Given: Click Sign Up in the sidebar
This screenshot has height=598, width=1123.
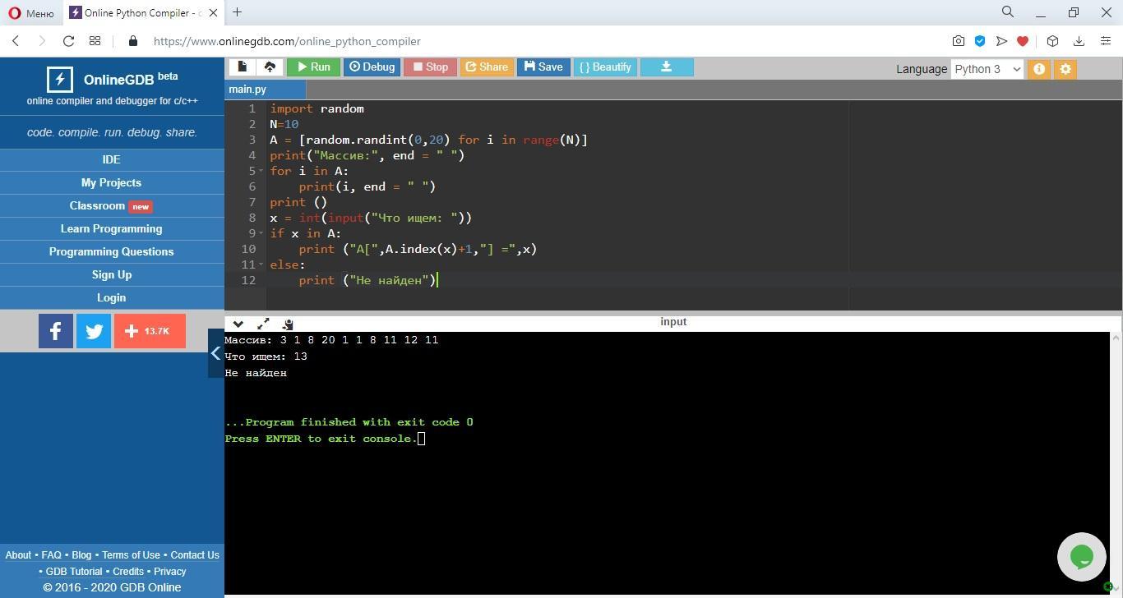Looking at the screenshot, I should tap(112, 274).
